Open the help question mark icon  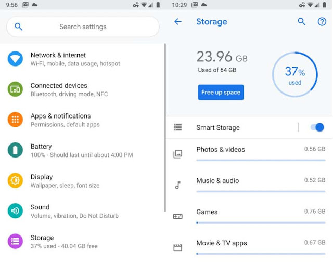(x=322, y=22)
